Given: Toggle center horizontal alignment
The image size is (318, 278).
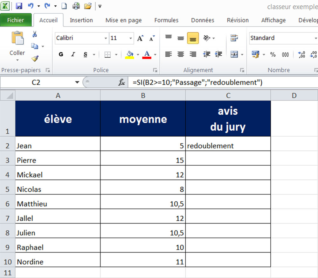Looking at the screenshot, I should [x=181, y=54].
